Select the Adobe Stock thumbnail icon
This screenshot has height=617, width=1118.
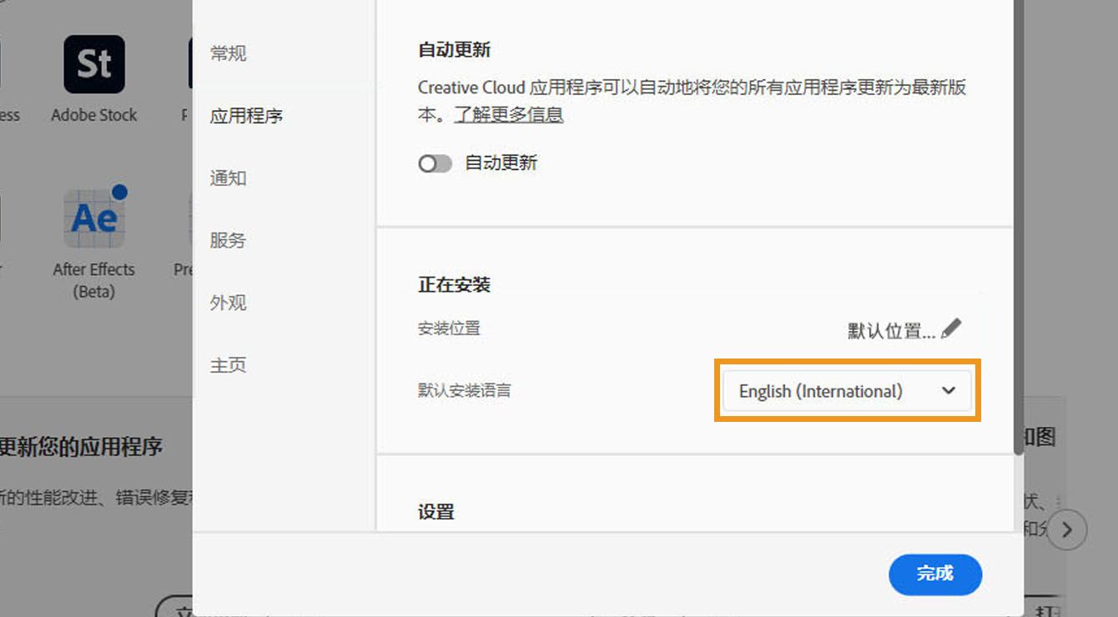(x=93, y=63)
